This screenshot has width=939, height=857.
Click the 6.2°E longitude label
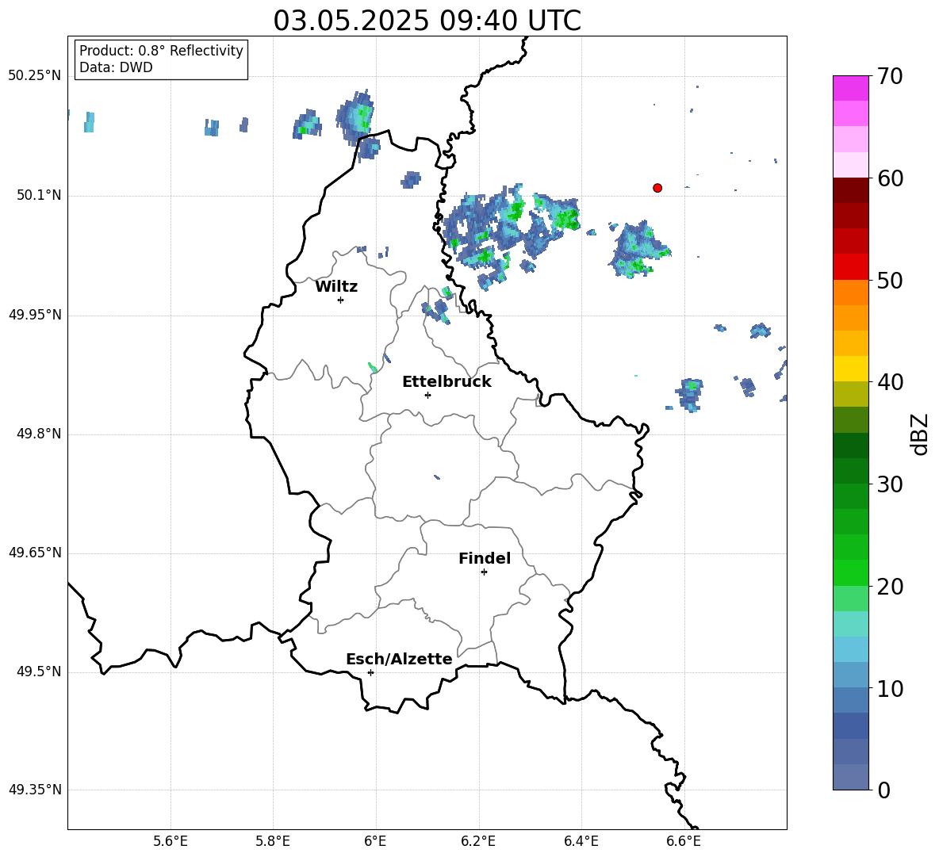point(478,841)
